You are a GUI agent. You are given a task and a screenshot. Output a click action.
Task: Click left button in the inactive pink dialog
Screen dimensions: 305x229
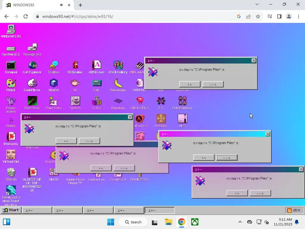(101, 168)
